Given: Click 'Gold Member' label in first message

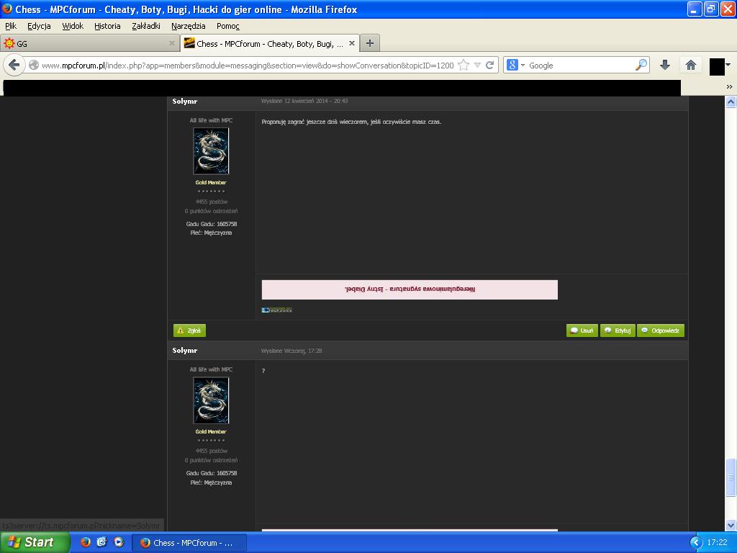Looking at the screenshot, I should (x=211, y=182).
